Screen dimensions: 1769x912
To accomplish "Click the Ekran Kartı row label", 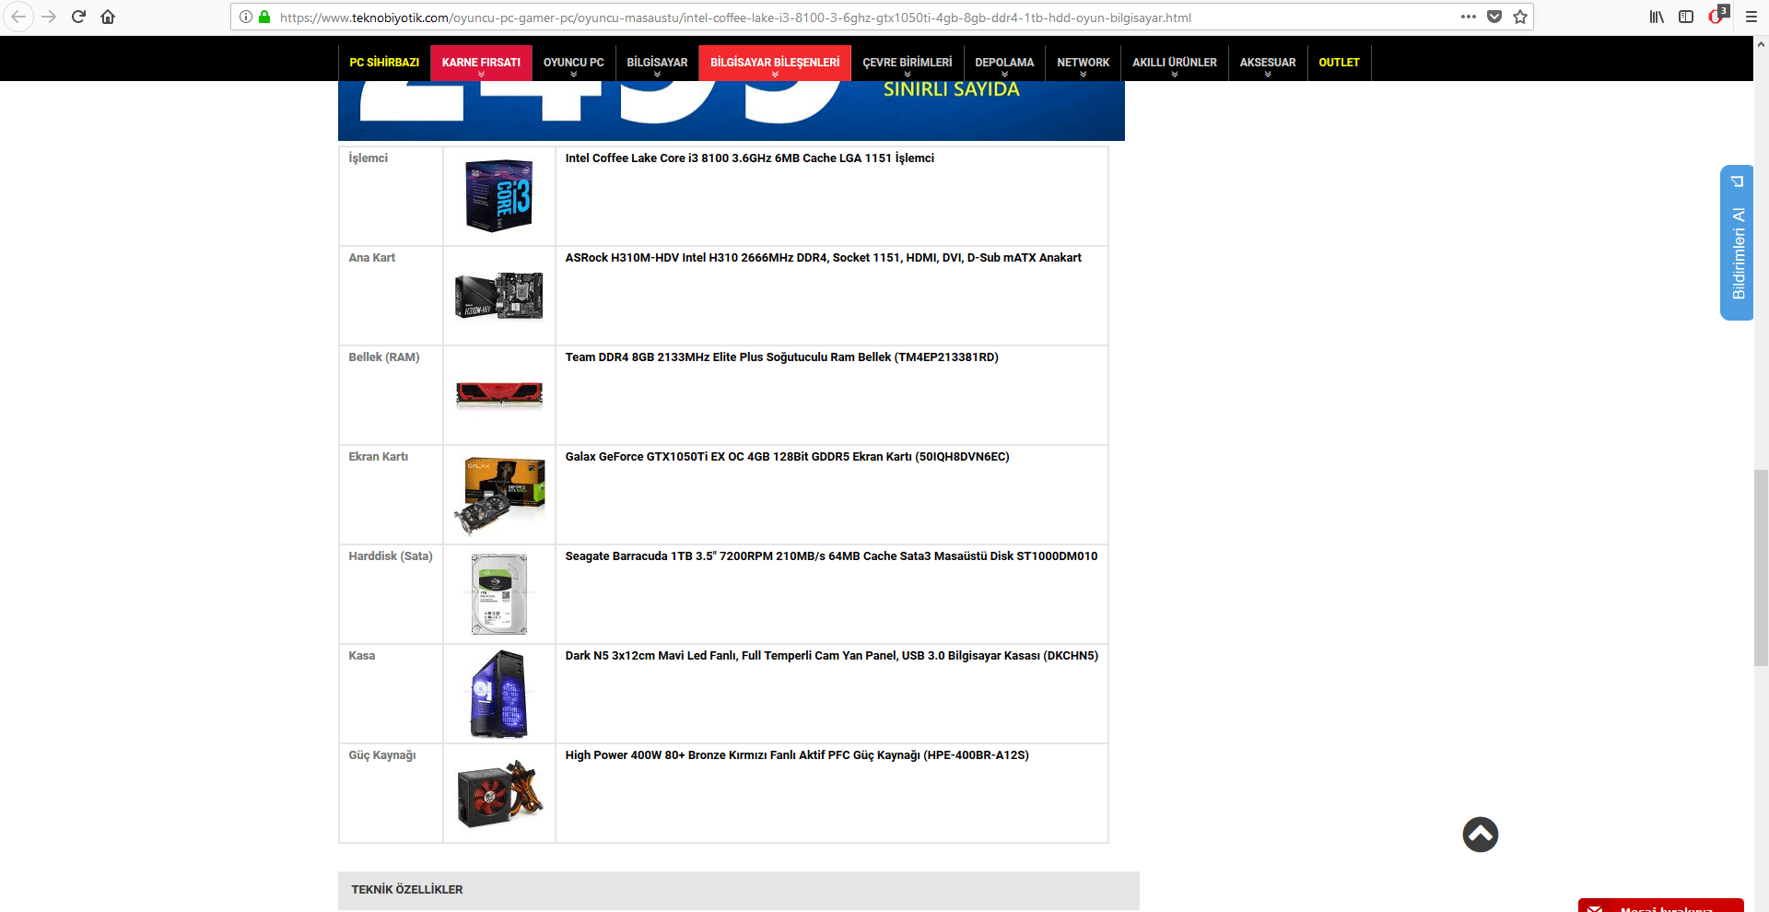I will (379, 457).
